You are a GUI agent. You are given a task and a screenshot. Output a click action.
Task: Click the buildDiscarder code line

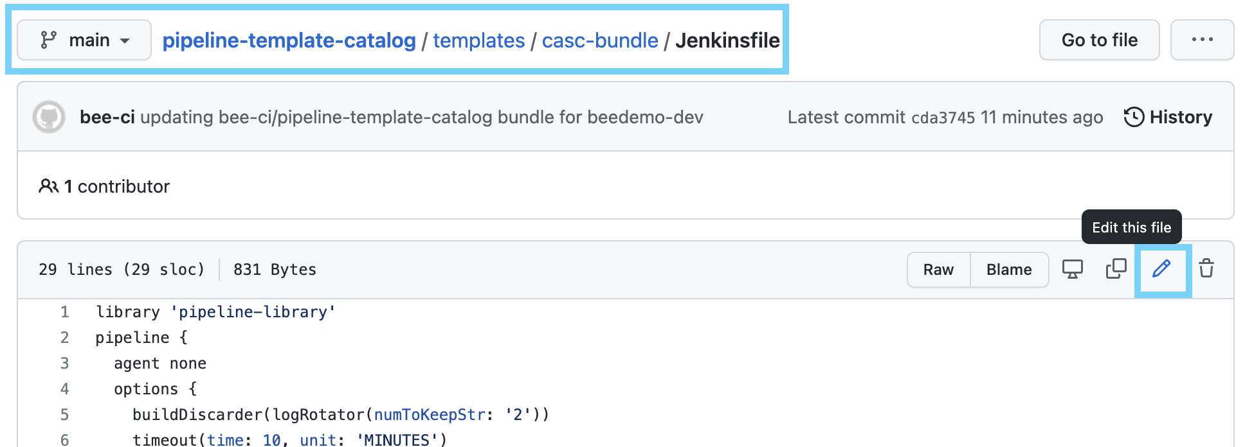[x=341, y=415]
